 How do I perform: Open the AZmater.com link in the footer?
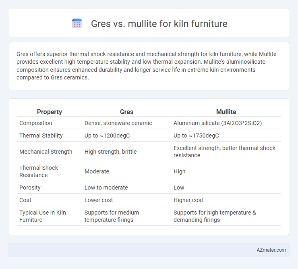pyautogui.click(x=271, y=250)
